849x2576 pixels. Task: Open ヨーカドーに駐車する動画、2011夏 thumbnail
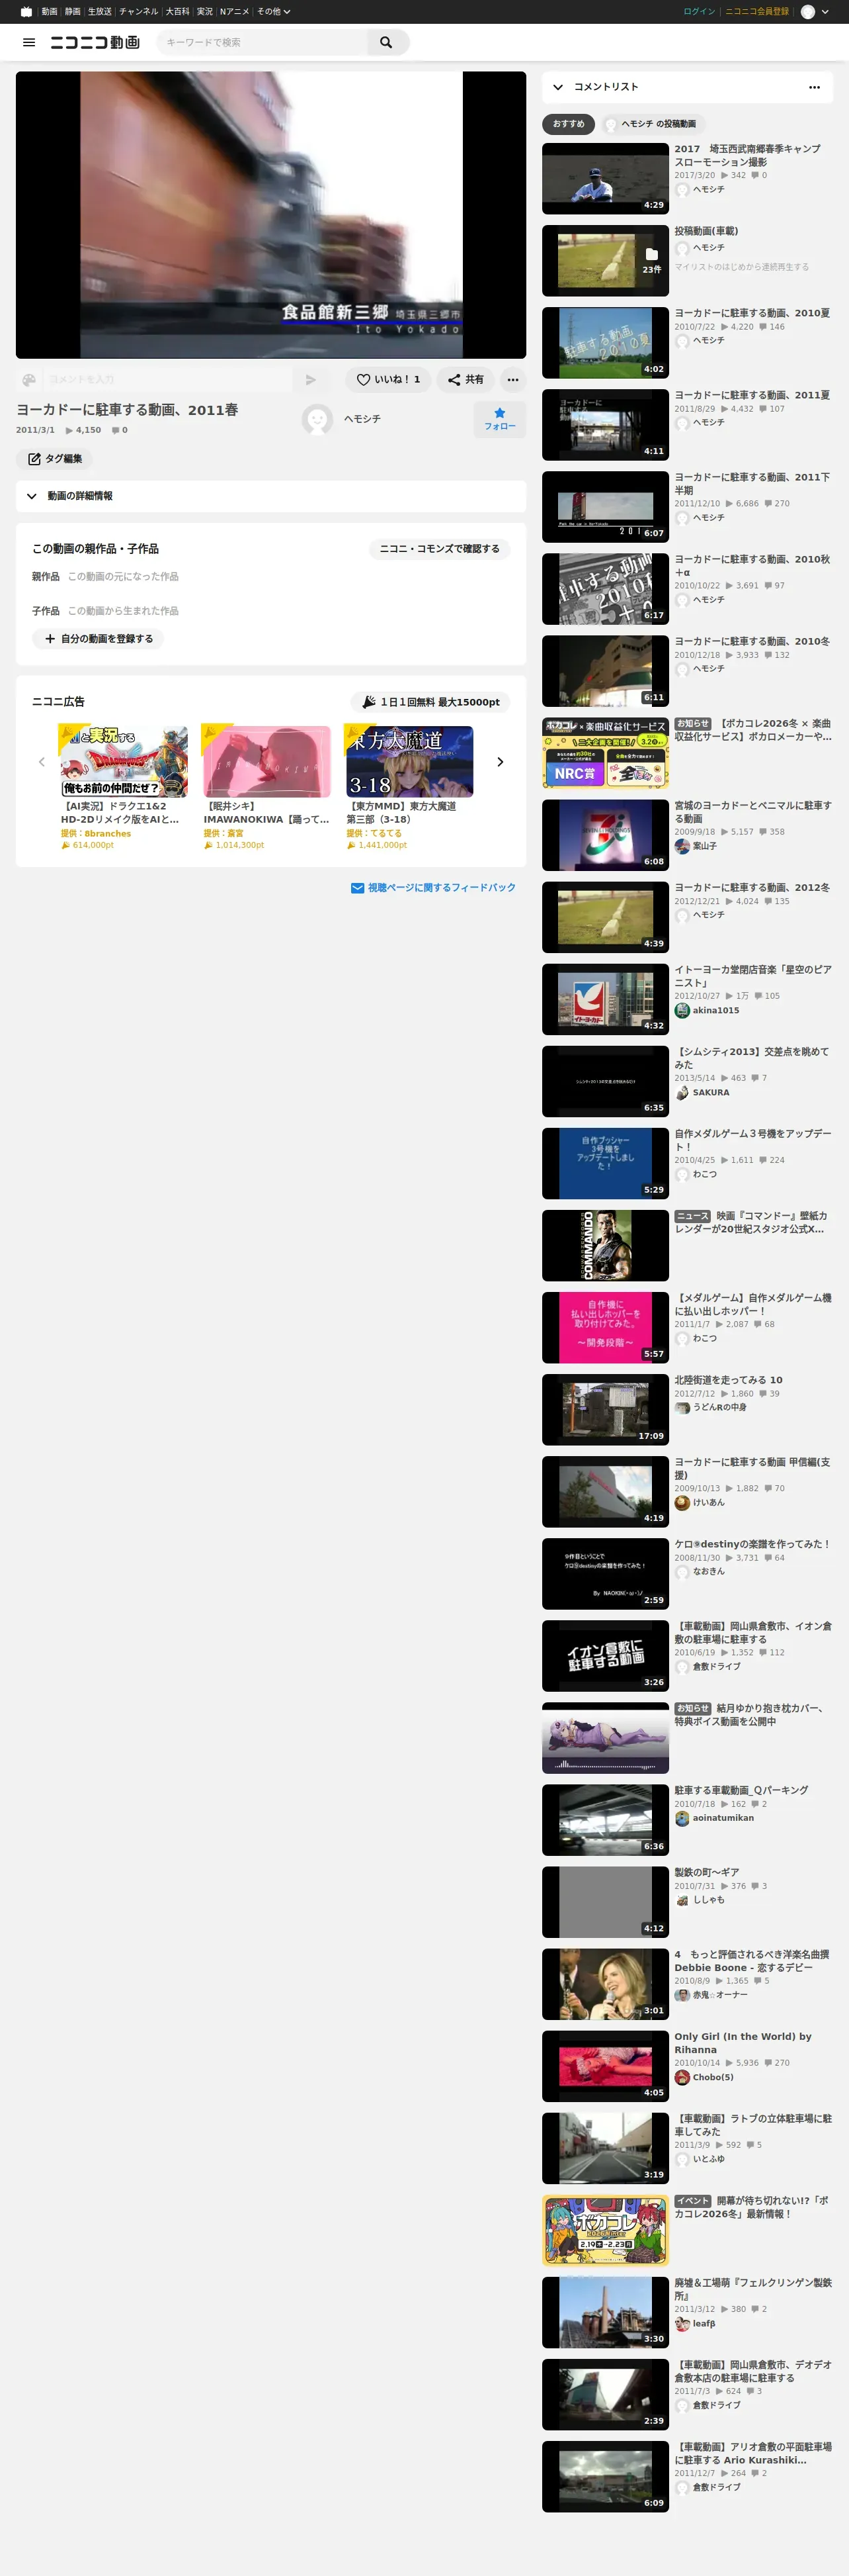pos(605,425)
